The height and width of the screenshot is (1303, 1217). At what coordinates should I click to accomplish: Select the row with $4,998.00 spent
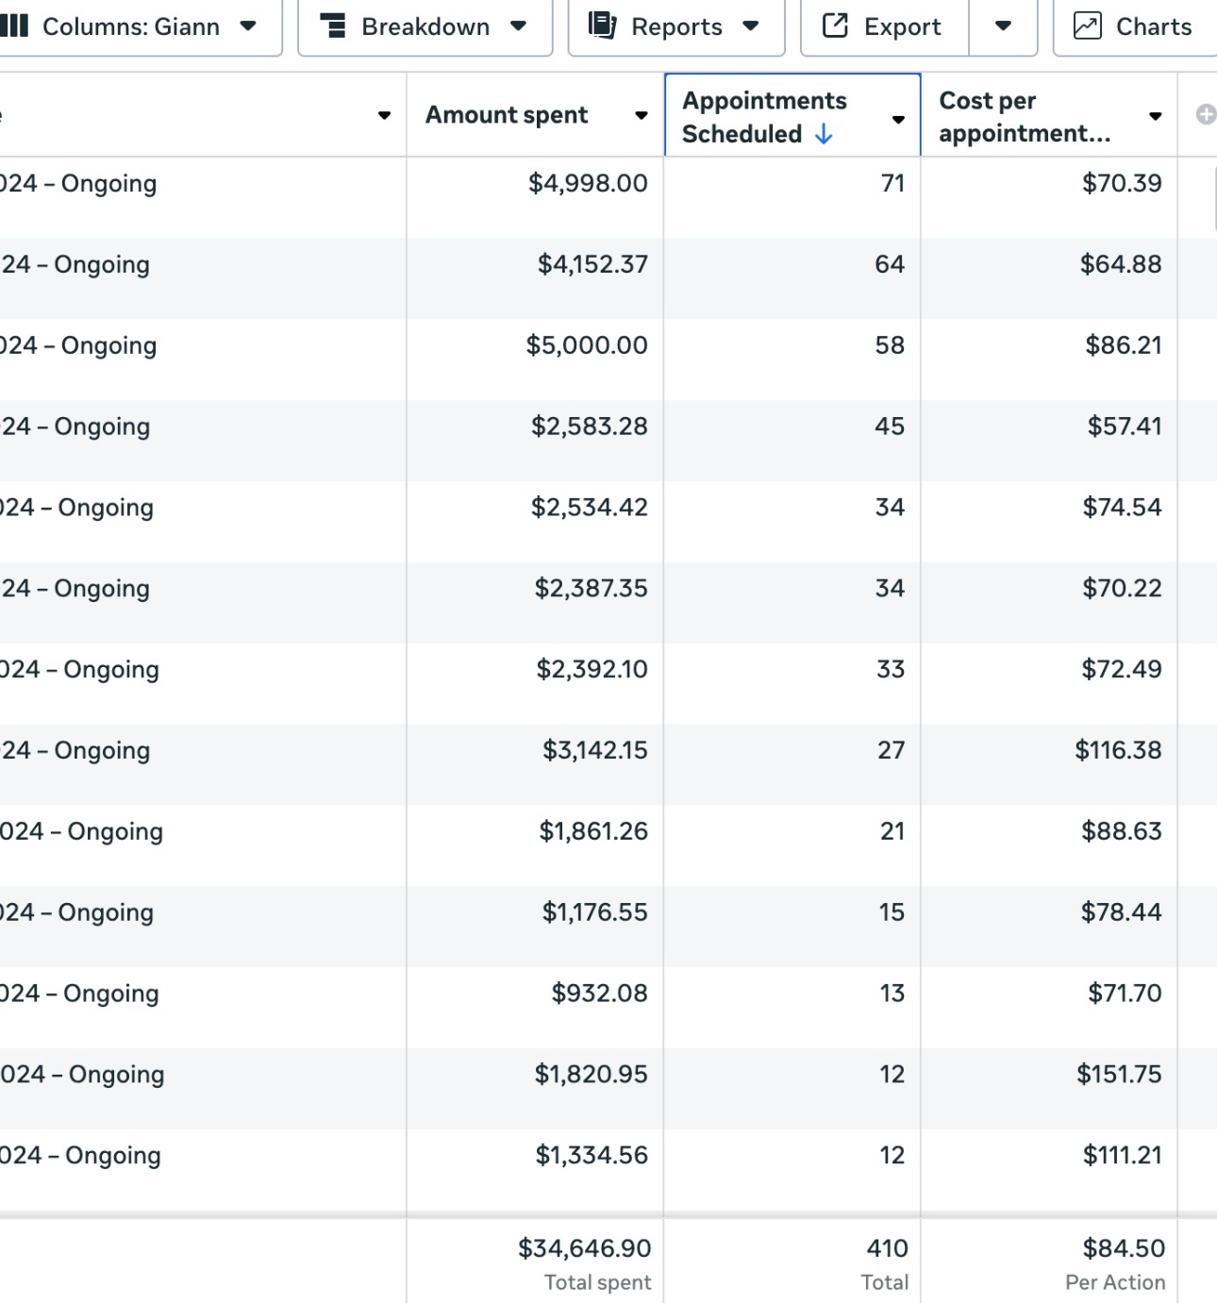(587, 183)
